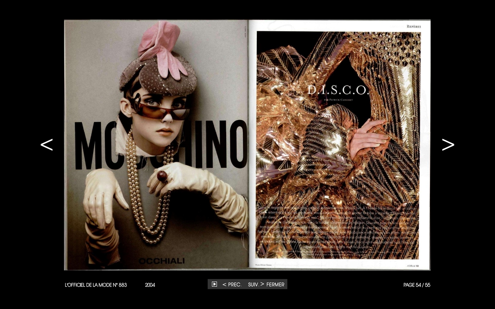Go to previous spread with left arrow
Image resolution: width=495 pixels, height=309 pixels.
46,145
